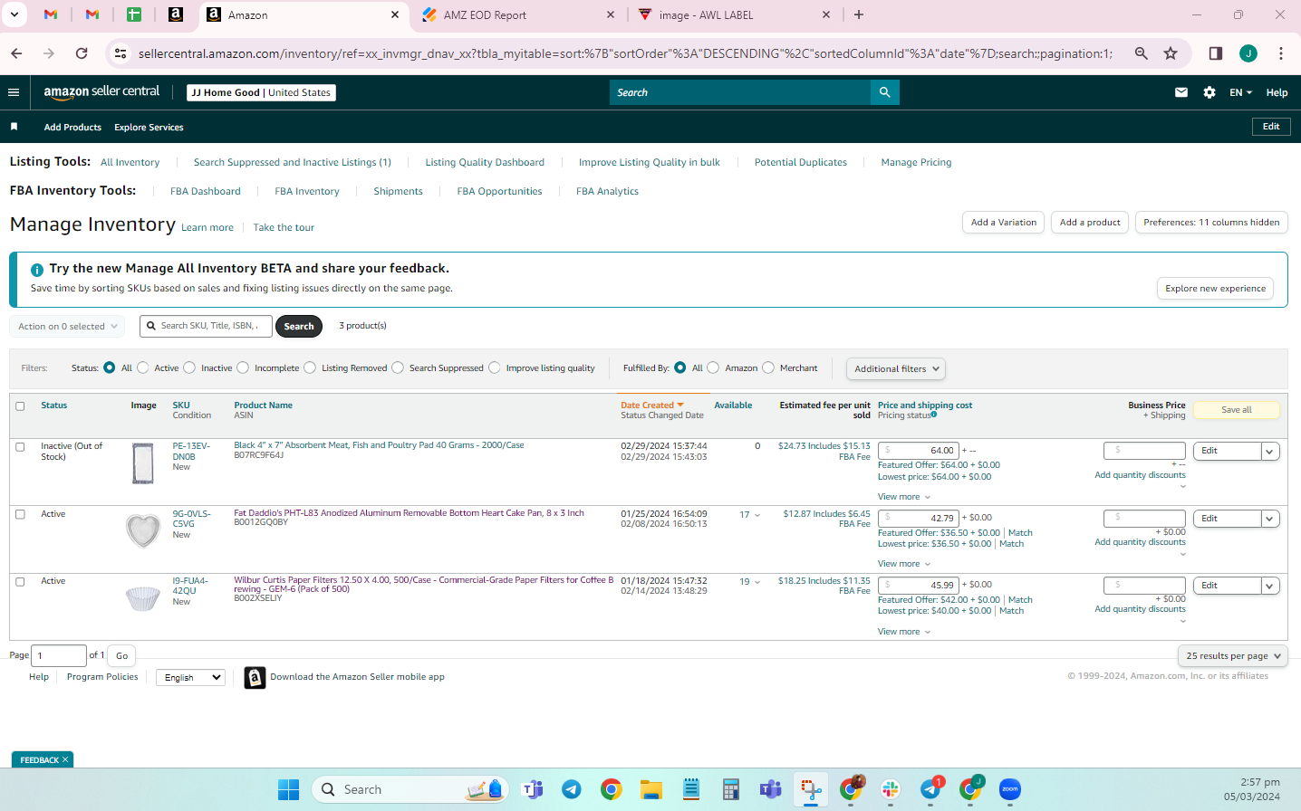This screenshot has height=811, width=1301.
Task: Open Seller Central settings gear
Action: [x=1209, y=92]
